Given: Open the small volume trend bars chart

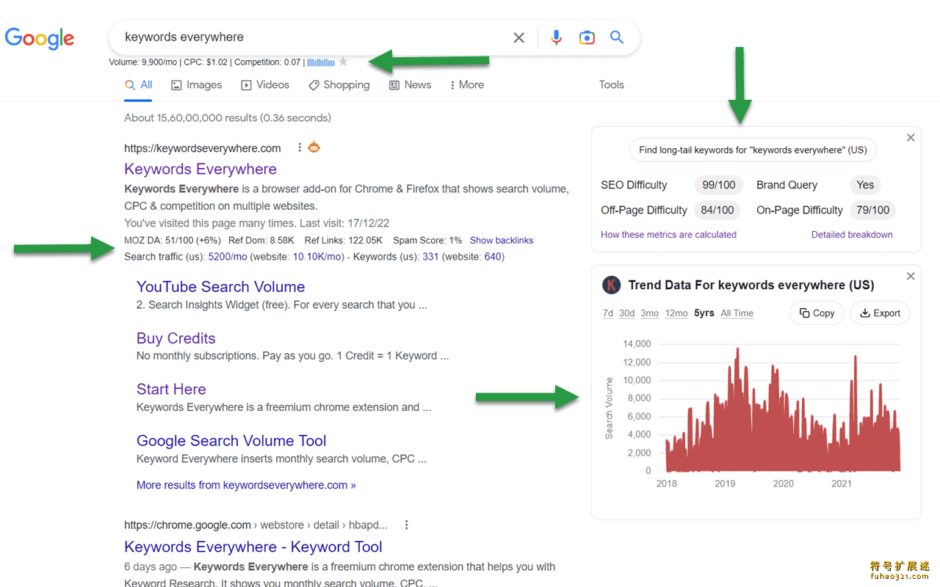Looking at the screenshot, I should coord(321,62).
